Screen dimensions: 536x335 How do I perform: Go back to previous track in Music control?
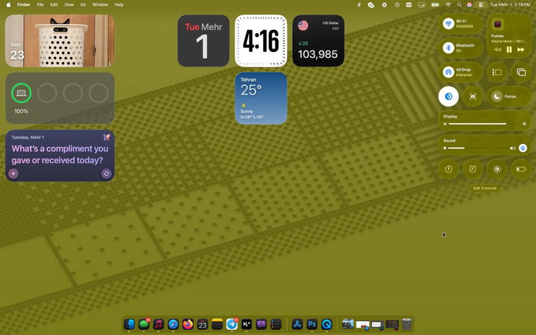(x=497, y=50)
